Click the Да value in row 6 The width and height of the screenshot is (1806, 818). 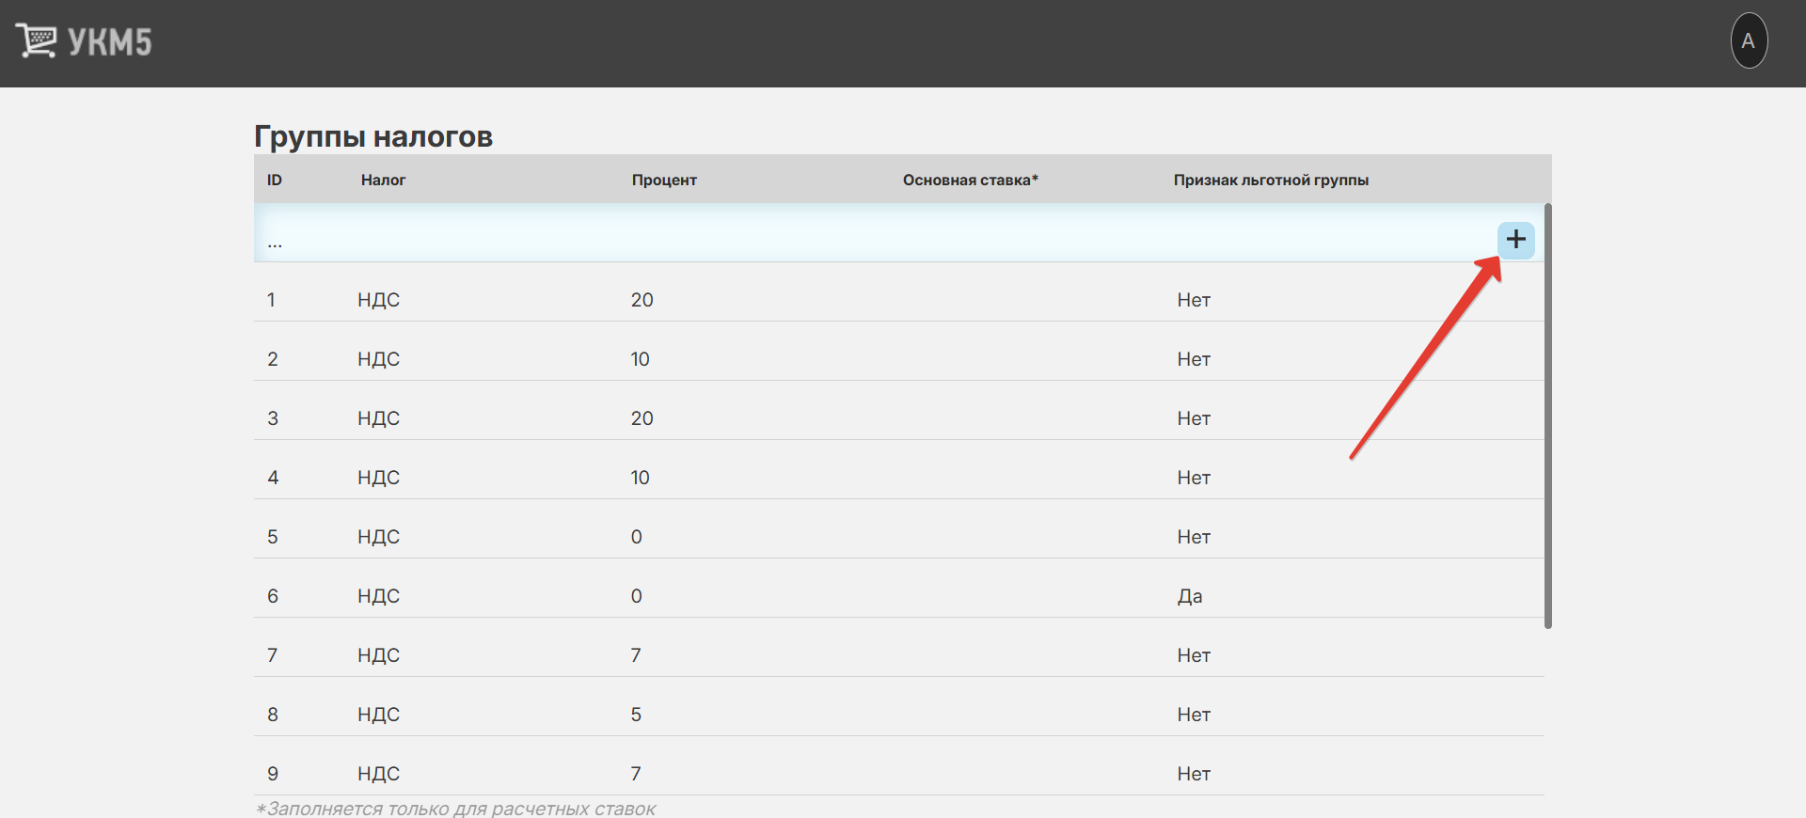click(1190, 596)
